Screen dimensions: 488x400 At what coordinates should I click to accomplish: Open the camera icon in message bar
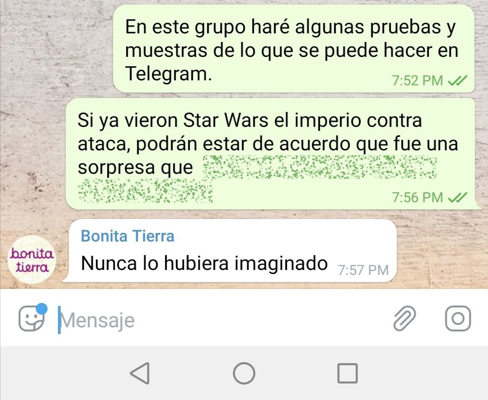pos(458,318)
